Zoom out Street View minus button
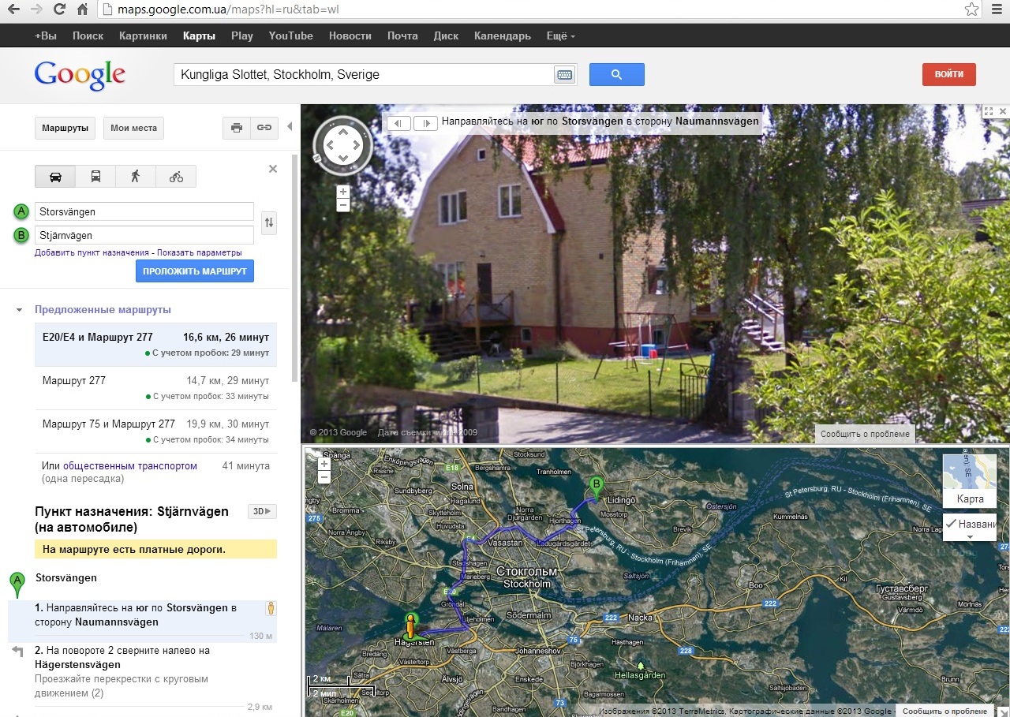Viewport: 1010px width, 717px height. [342, 205]
